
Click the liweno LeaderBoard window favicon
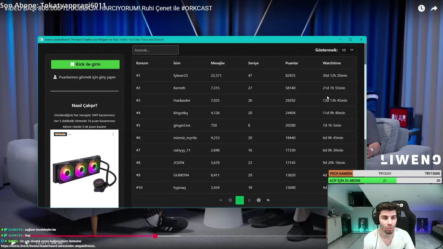pos(42,39)
